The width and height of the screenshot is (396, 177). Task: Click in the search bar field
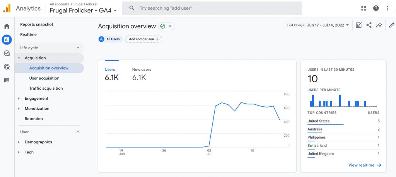tap(212, 8)
